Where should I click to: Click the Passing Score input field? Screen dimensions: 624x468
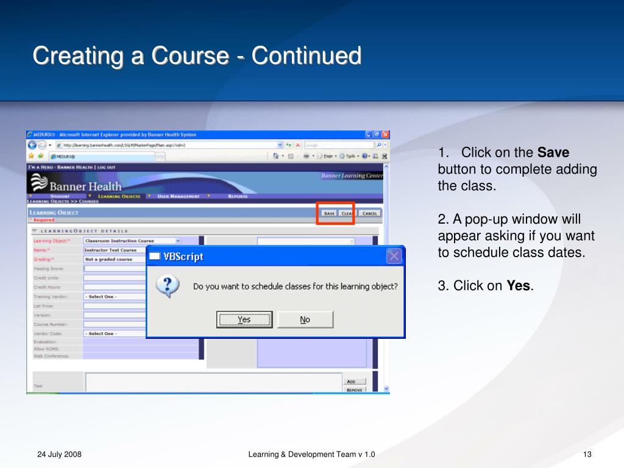tap(115, 269)
